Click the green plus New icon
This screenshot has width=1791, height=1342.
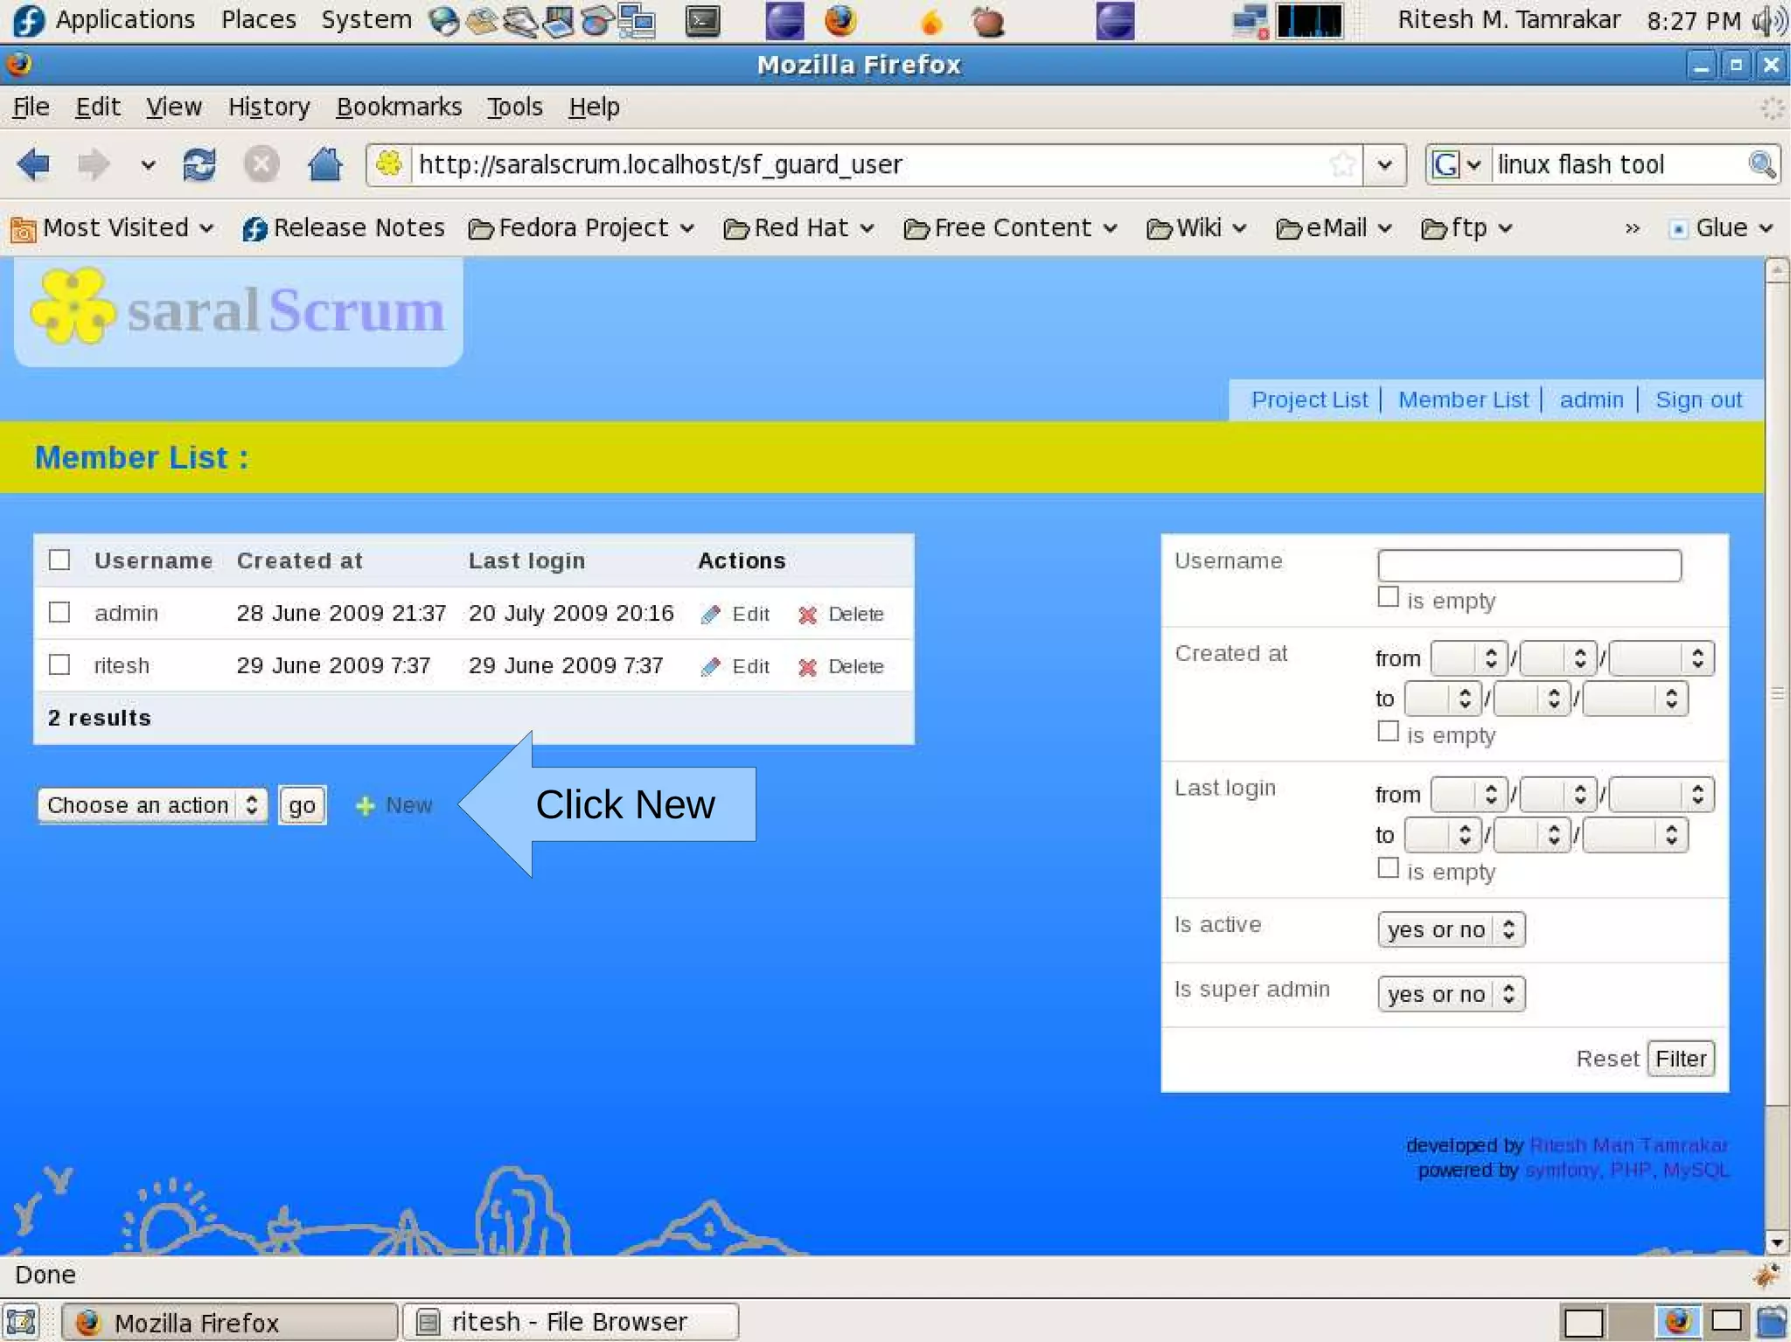366,806
